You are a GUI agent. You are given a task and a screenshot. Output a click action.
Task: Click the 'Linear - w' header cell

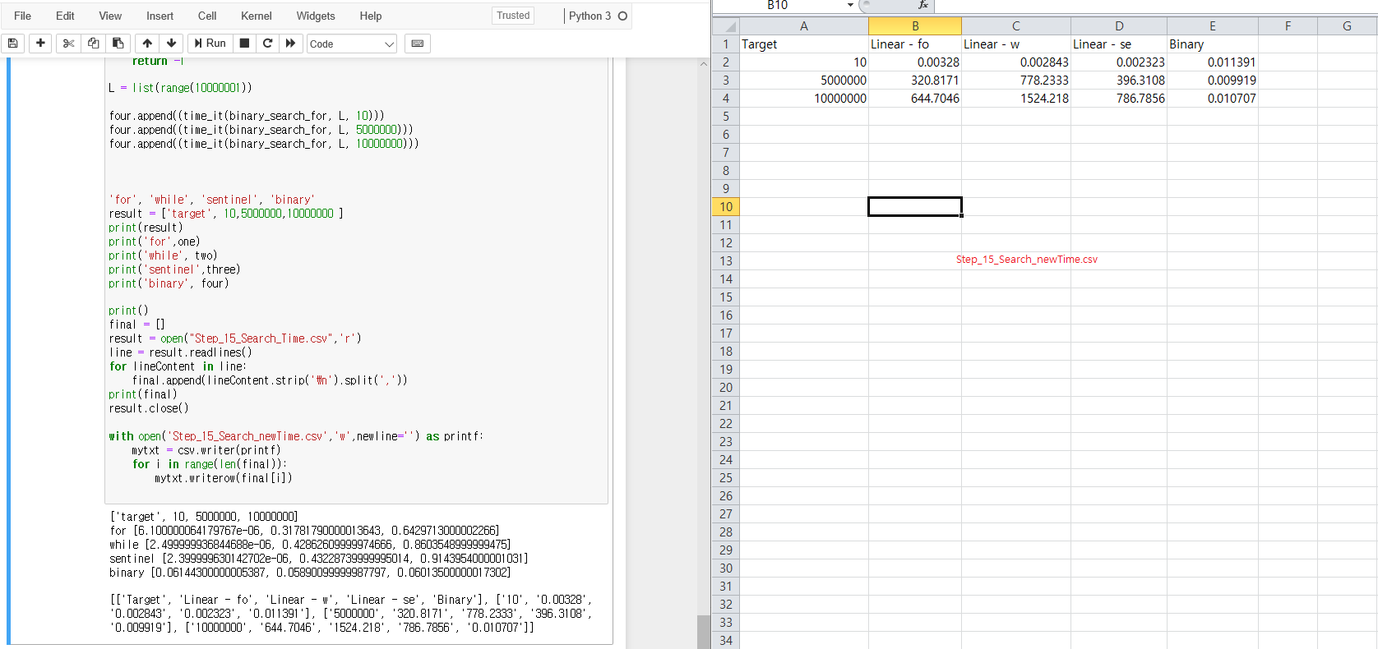pos(1016,44)
